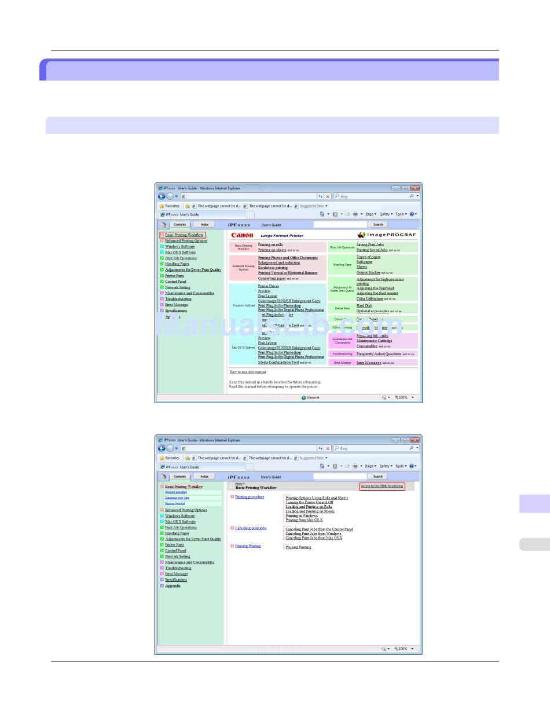Open Page menu in Workflow page window

(x=371, y=466)
